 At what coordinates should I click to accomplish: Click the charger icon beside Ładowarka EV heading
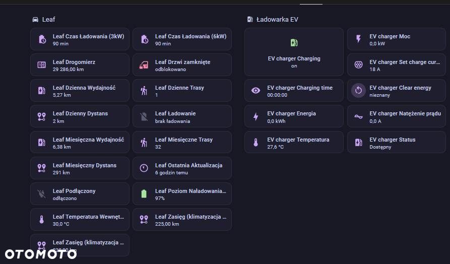tap(250, 20)
